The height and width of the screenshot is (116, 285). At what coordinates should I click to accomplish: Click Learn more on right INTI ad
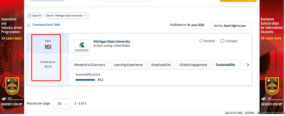click(x=271, y=38)
